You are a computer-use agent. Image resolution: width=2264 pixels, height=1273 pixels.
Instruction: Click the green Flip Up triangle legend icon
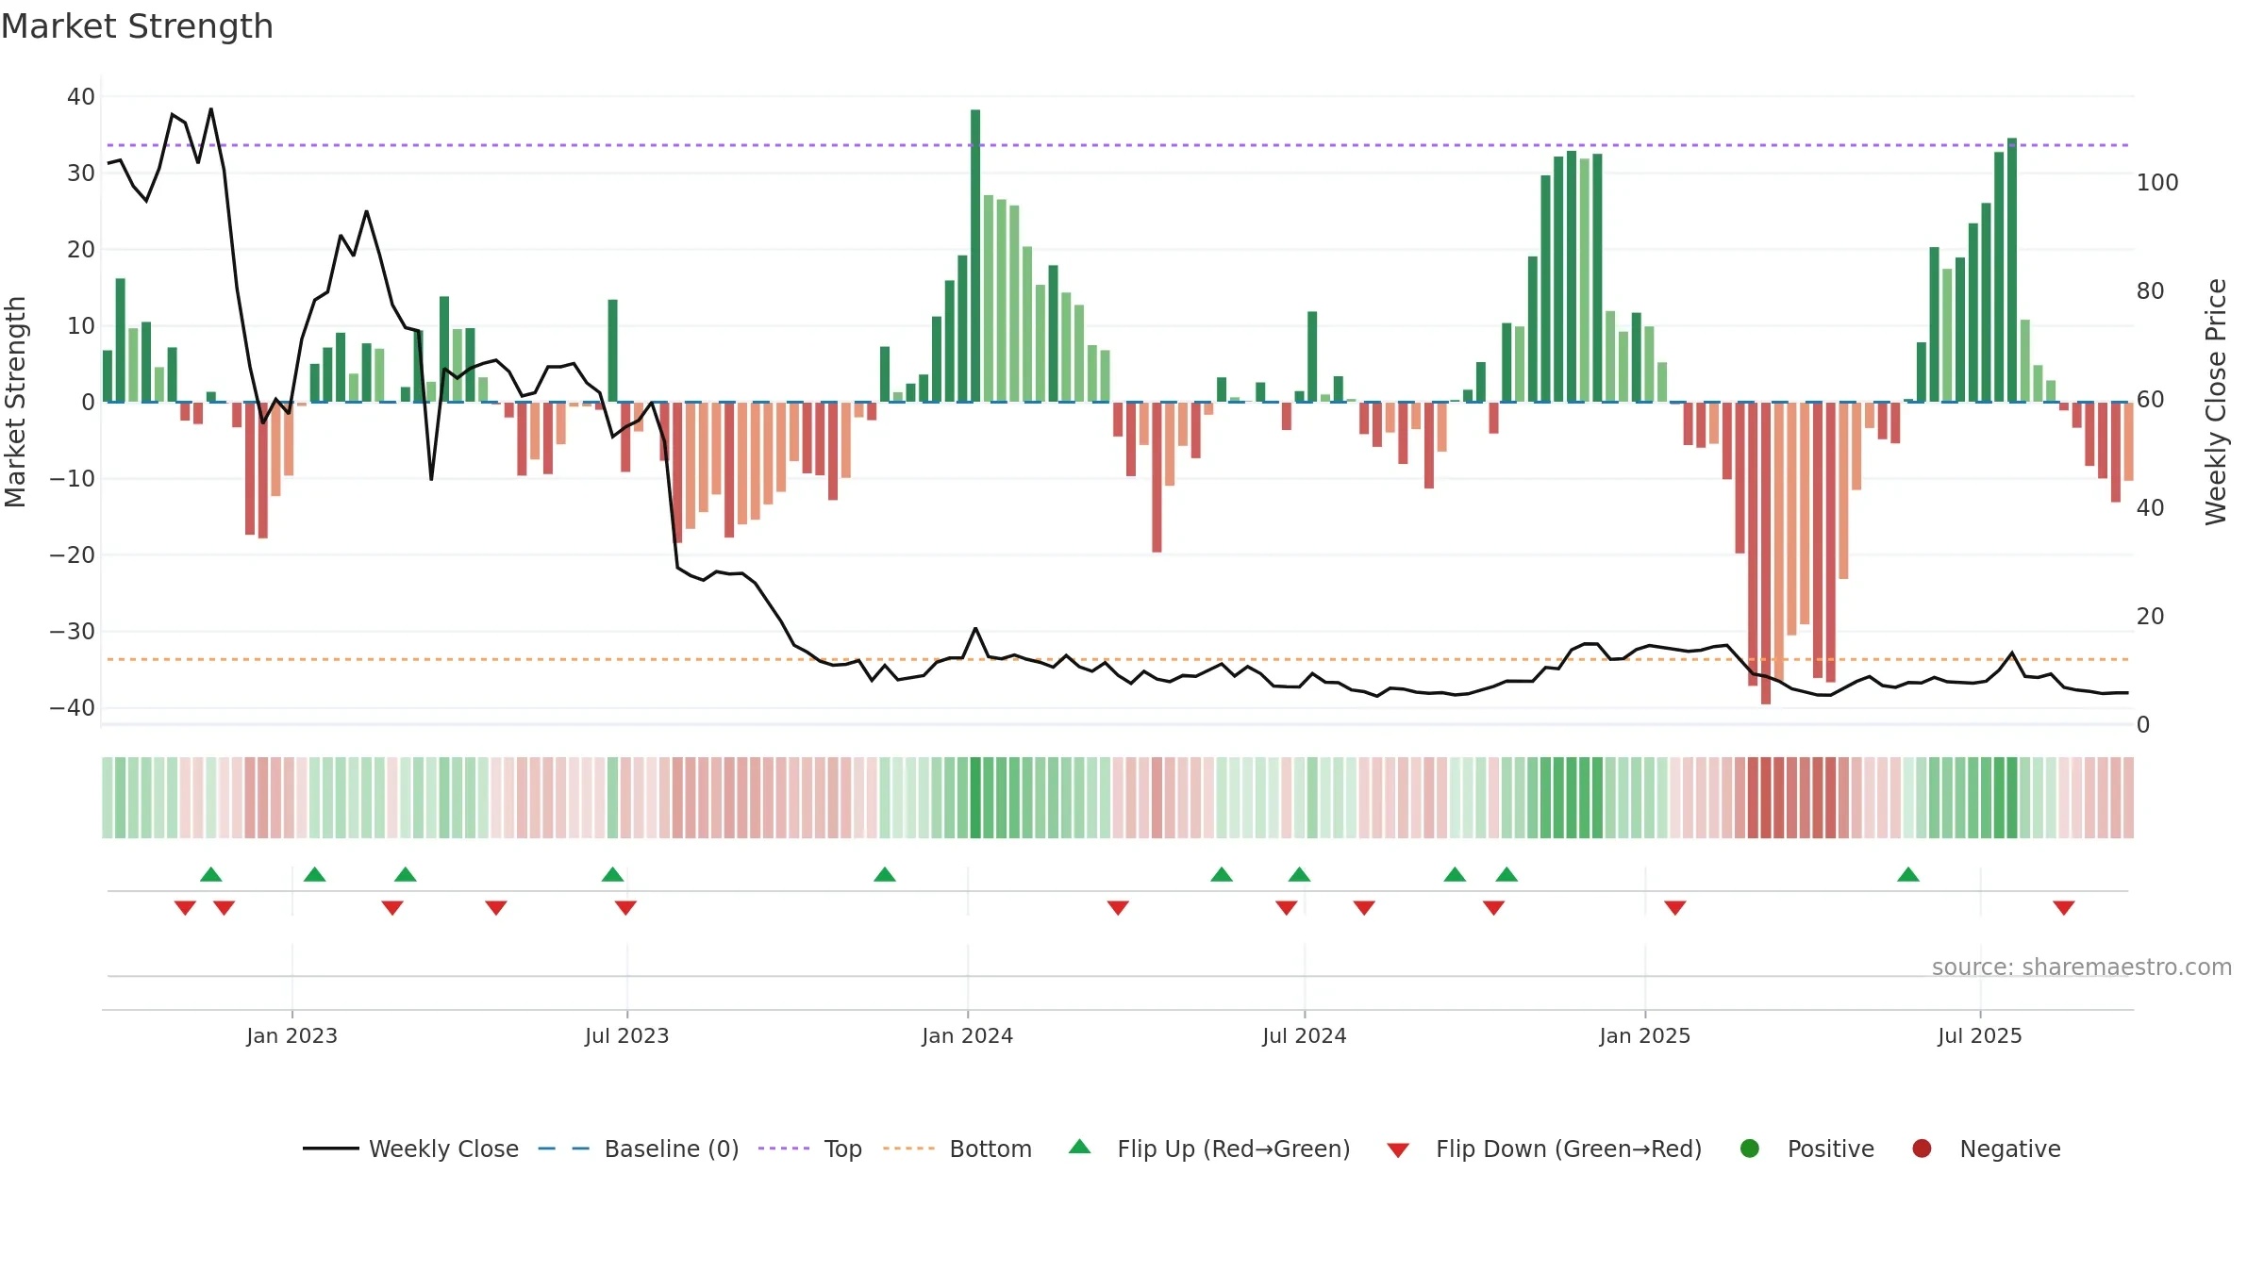click(x=1080, y=1147)
